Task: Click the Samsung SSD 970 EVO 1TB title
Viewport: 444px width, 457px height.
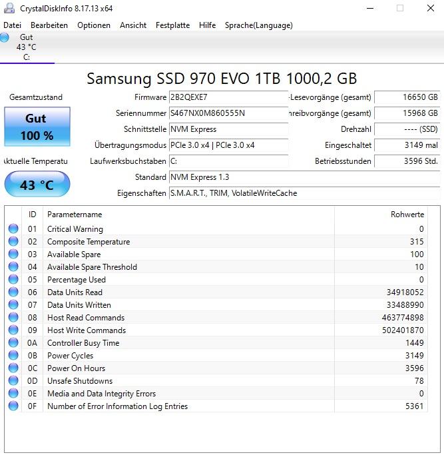Action: [x=222, y=79]
